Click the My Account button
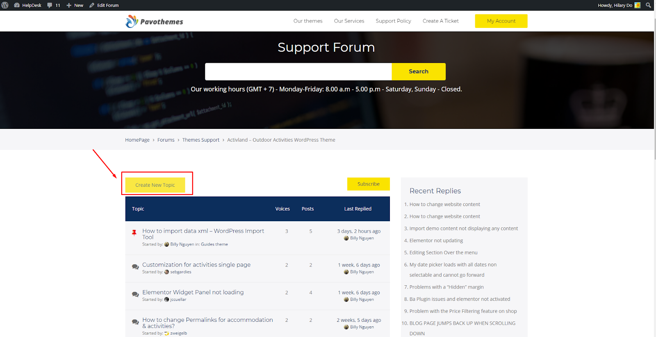Screen dimensions: 656x337 point(501,21)
